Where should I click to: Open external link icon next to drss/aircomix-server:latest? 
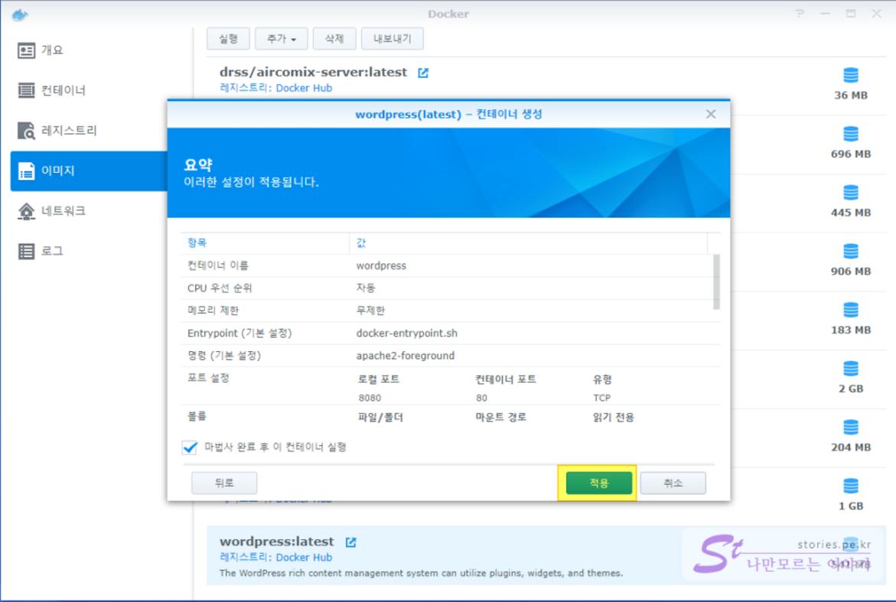pyautogui.click(x=423, y=73)
